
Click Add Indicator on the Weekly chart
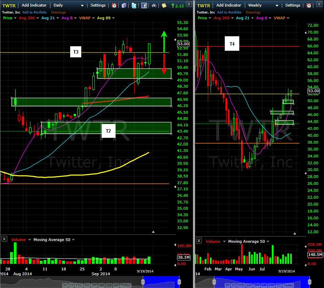click(x=229, y=5)
